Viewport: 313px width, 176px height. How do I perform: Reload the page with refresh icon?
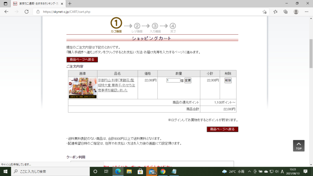click(x=27, y=12)
